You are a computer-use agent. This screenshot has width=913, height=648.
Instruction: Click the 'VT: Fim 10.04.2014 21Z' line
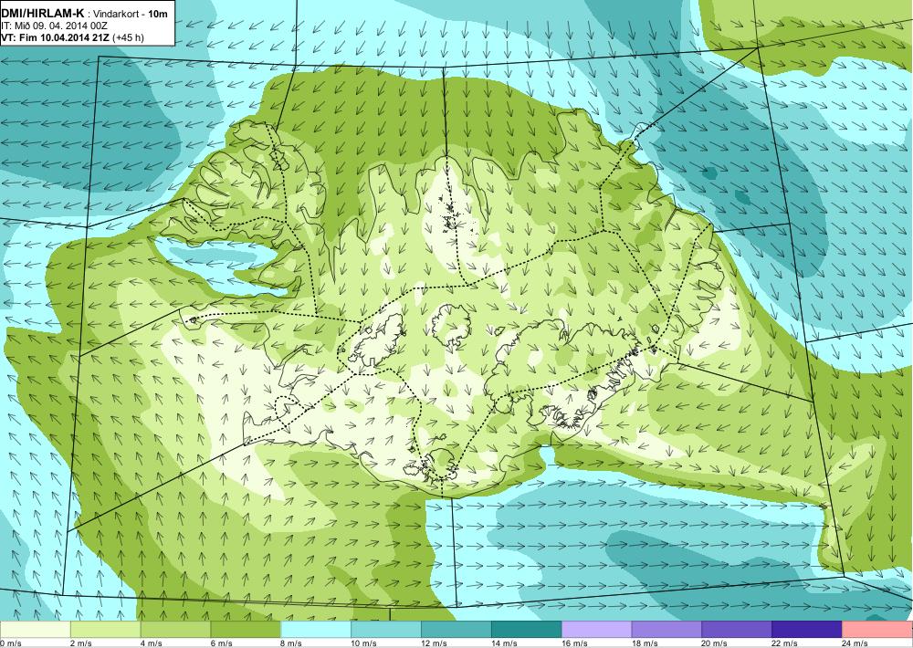point(56,37)
